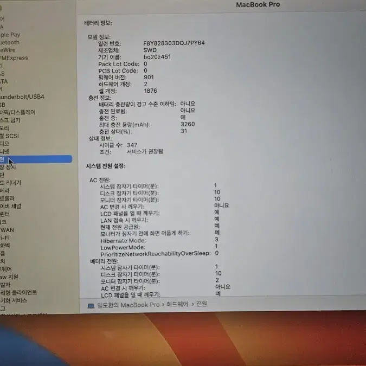
Task: Click the 충전 완료됨 label
Action: 113,111
